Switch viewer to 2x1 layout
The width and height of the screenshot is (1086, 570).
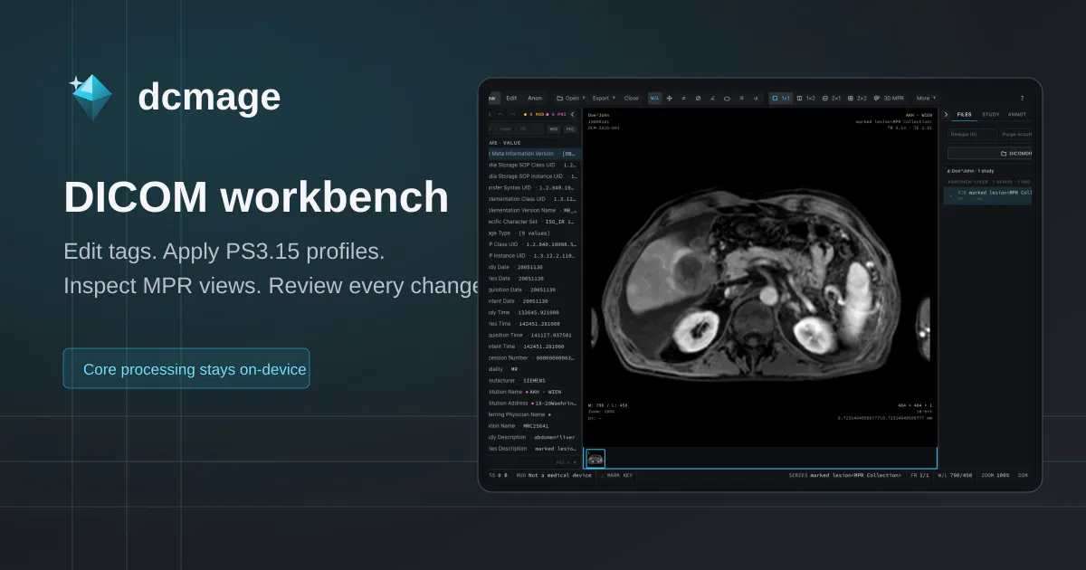(832, 98)
